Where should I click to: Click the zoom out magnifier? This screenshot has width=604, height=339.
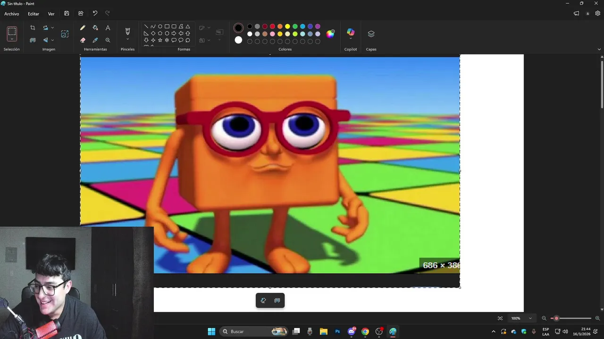[x=544, y=318]
